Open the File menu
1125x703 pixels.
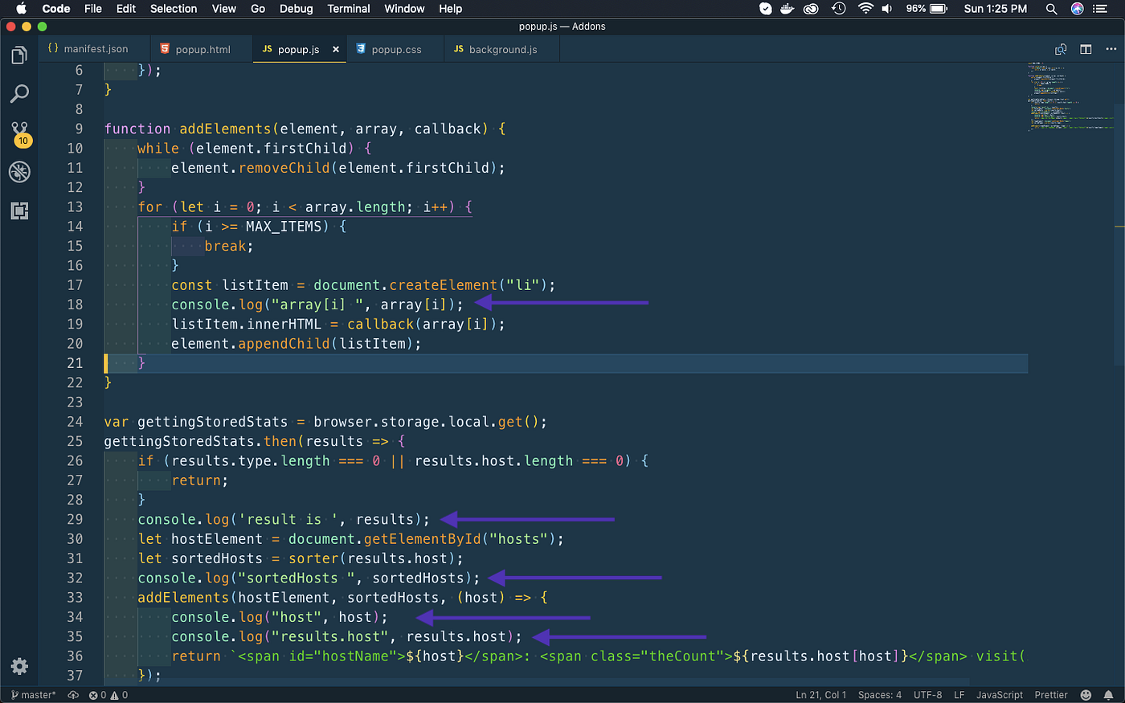(x=93, y=9)
